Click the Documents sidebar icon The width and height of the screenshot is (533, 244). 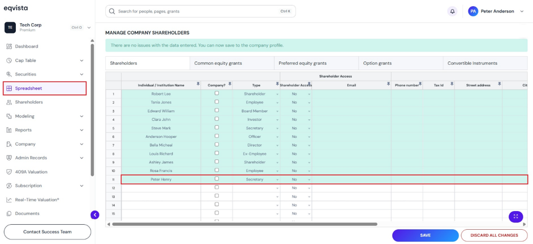coord(9,213)
